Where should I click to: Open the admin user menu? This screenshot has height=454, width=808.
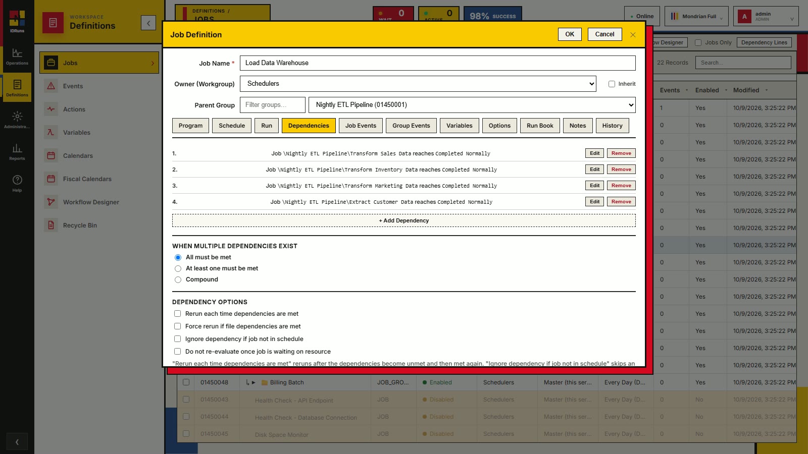(x=766, y=16)
